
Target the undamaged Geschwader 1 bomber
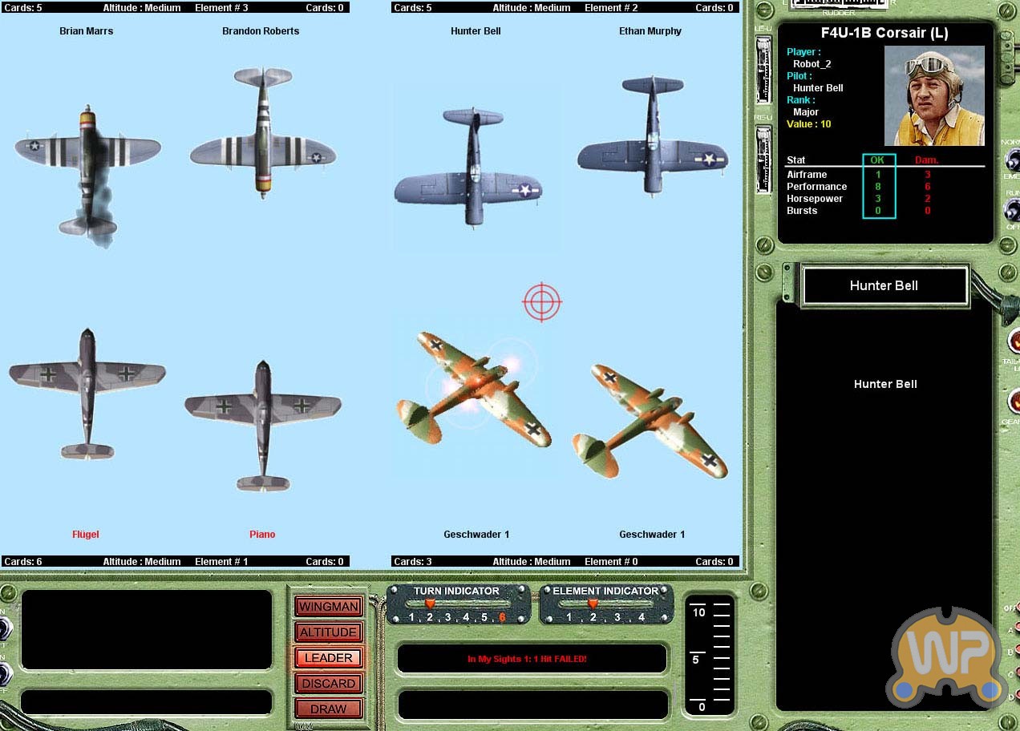(650, 421)
